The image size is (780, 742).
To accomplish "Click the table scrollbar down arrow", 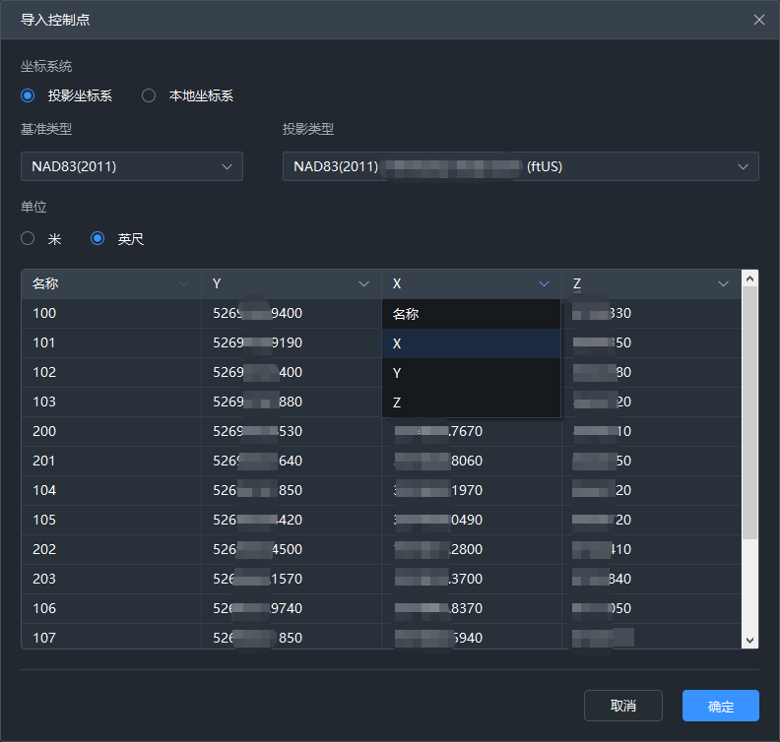I will pyautogui.click(x=750, y=640).
